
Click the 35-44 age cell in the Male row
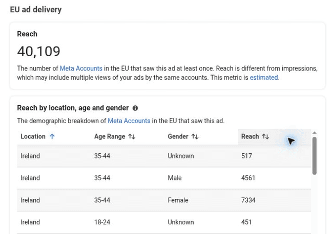102,178
